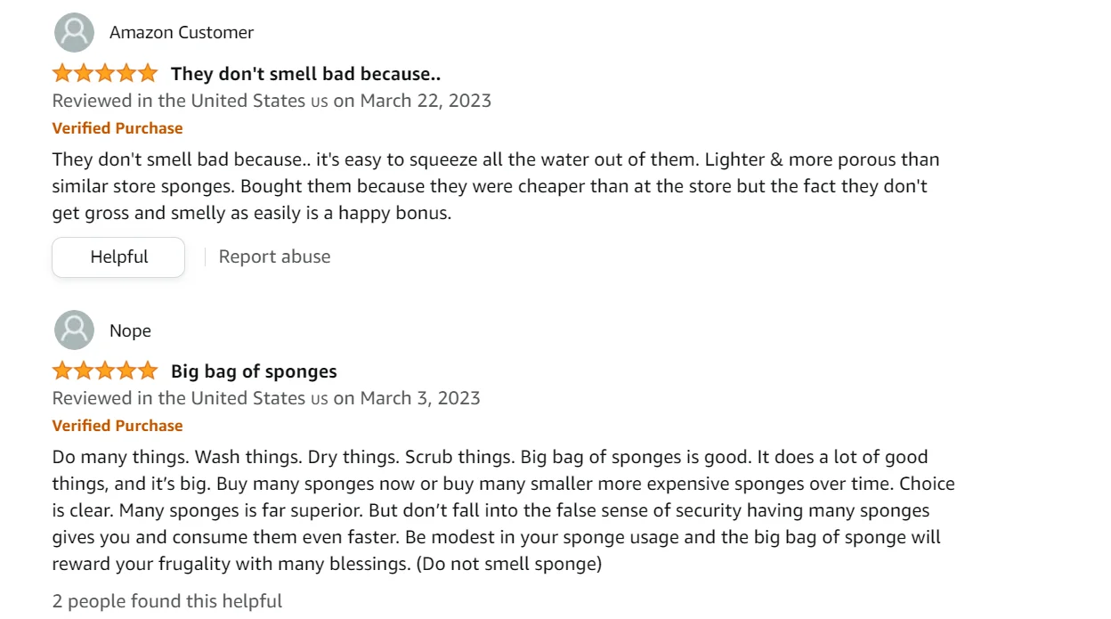Click the March 3, 2023 review date line

click(x=266, y=398)
